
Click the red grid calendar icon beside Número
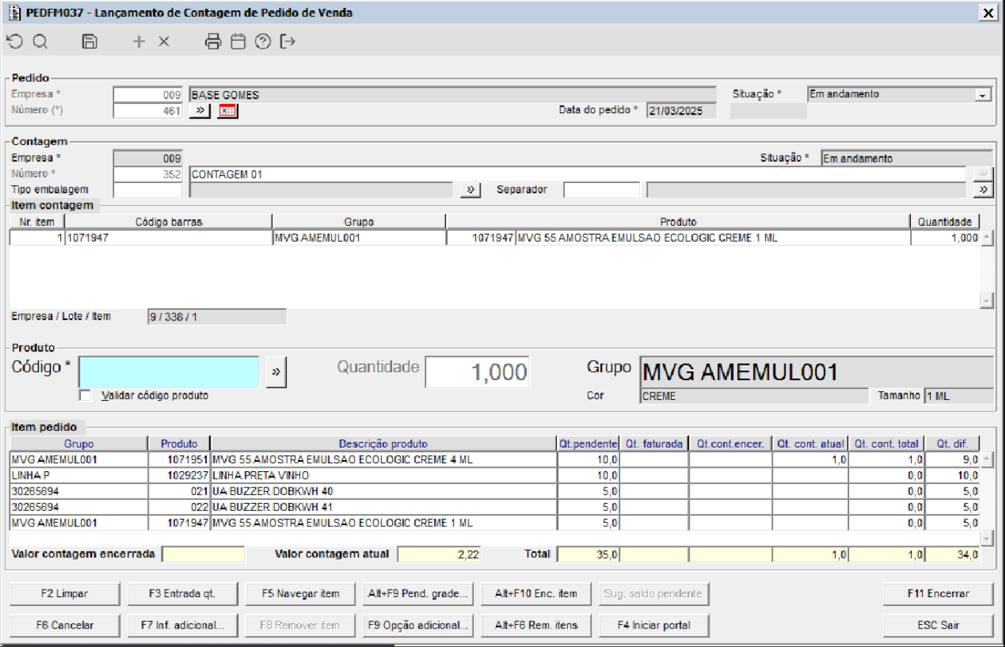[228, 110]
